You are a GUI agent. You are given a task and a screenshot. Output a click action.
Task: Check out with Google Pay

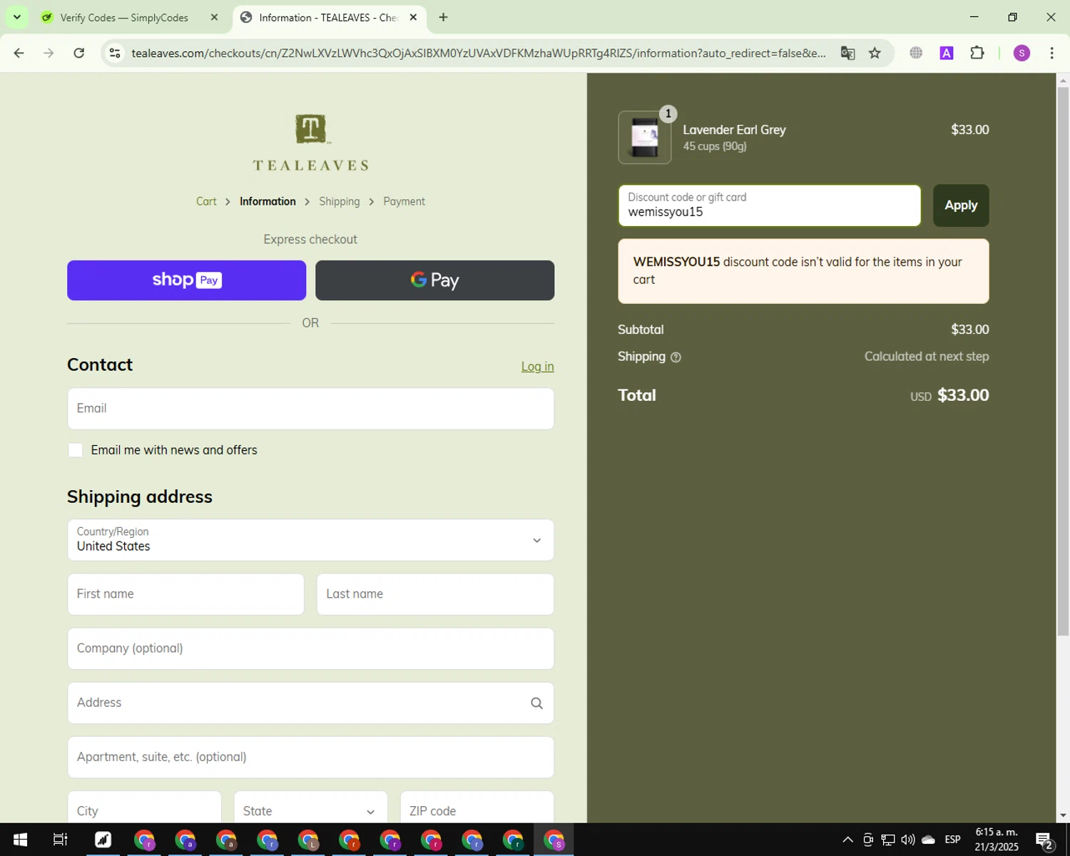434,280
